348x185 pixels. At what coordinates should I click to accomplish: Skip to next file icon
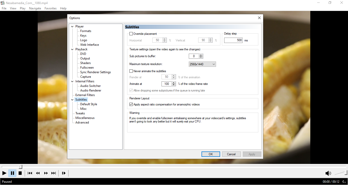pyautogui.click(x=53, y=173)
